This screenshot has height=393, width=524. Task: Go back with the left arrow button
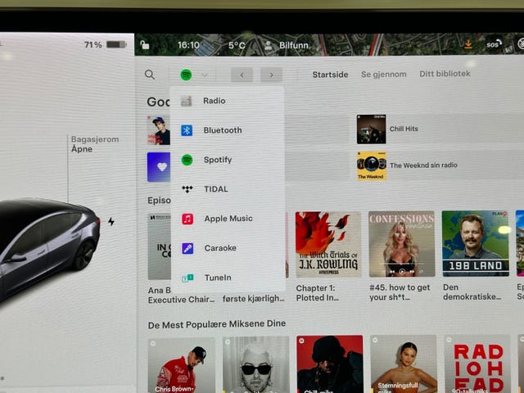[242, 75]
